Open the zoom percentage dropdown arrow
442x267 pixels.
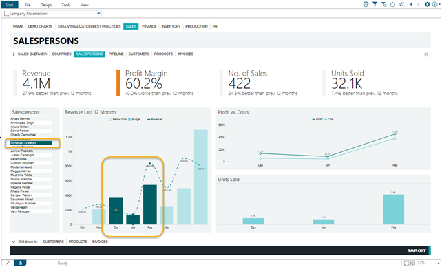tap(439, 263)
